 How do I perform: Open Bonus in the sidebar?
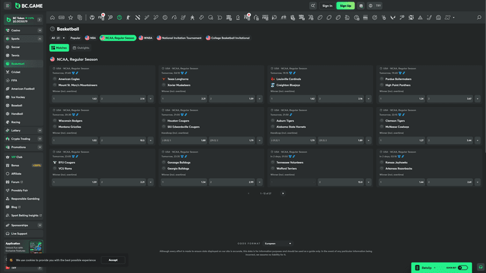23,165
